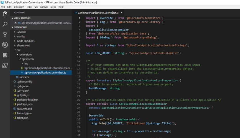Click the PowerShell terminal icon in activity bar
This screenshot has height=138, width=240.
(x=5, y=65)
